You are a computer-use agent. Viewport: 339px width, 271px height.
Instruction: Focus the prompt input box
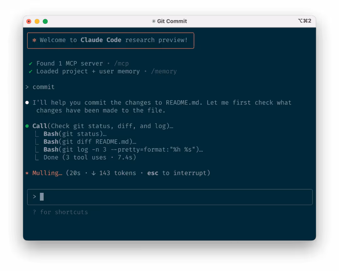[x=169, y=197]
